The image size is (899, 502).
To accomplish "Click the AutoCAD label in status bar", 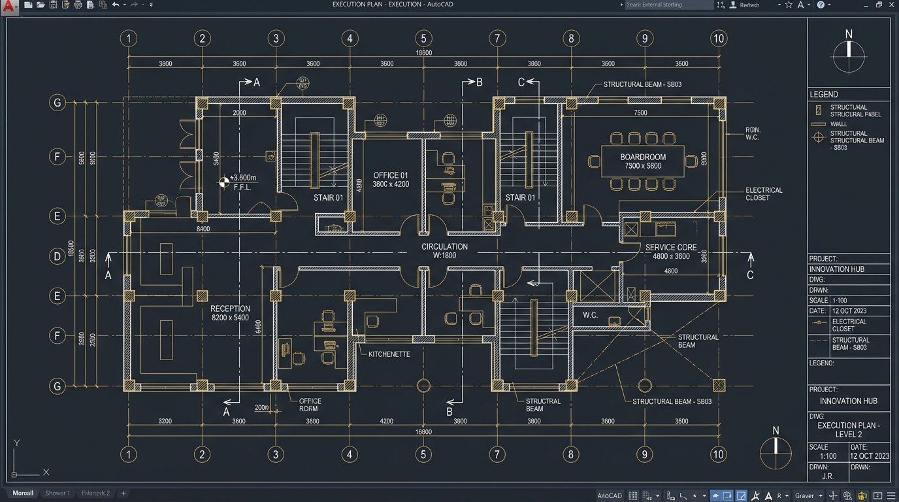I will (610, 495).
